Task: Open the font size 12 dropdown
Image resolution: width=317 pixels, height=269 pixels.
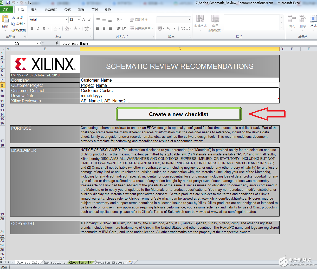Action: click(79, 19)
